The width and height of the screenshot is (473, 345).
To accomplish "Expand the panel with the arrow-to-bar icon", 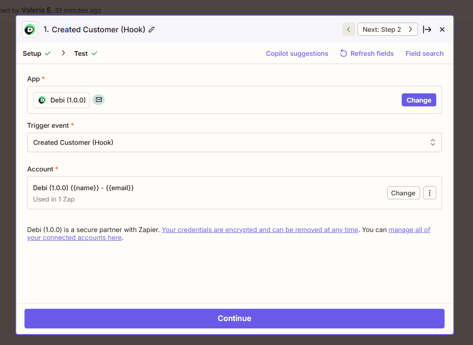I will click(x=427, y=30).
